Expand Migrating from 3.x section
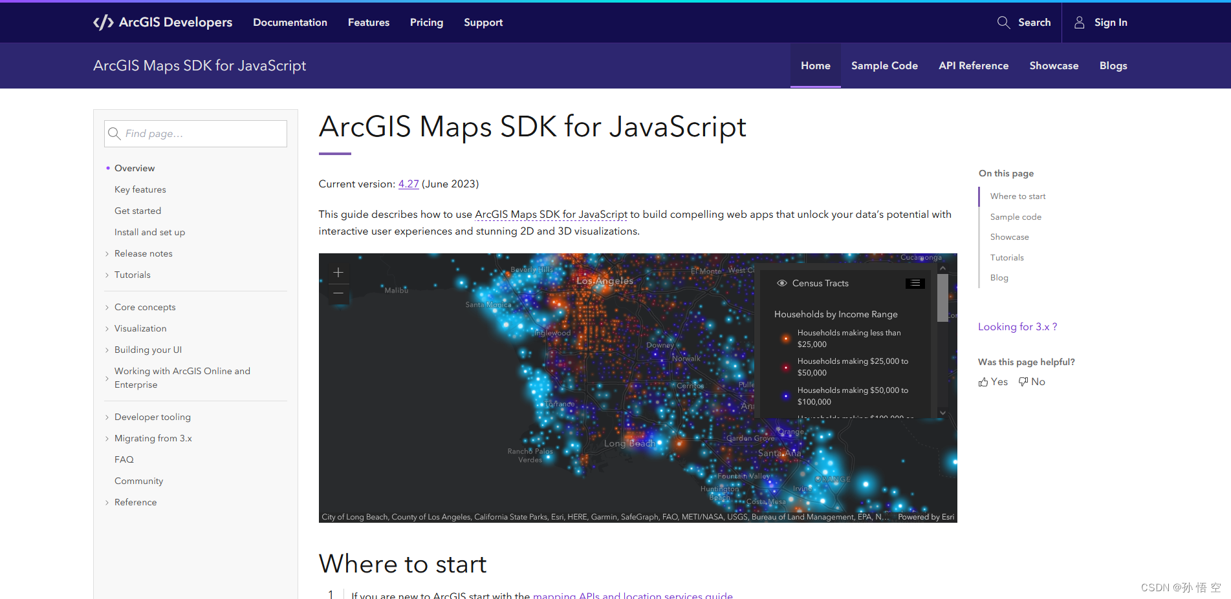The height and width of the screenshot is (599, 1231). [x=107, y=439]
